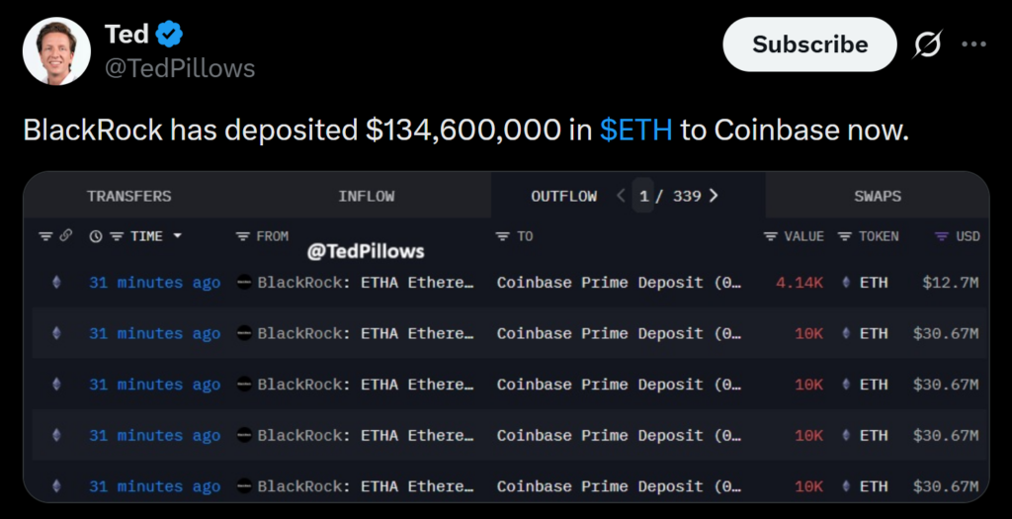1012x519 pixels.
Task: Open the $ETH cashtag link
Action: coord(635,130)
